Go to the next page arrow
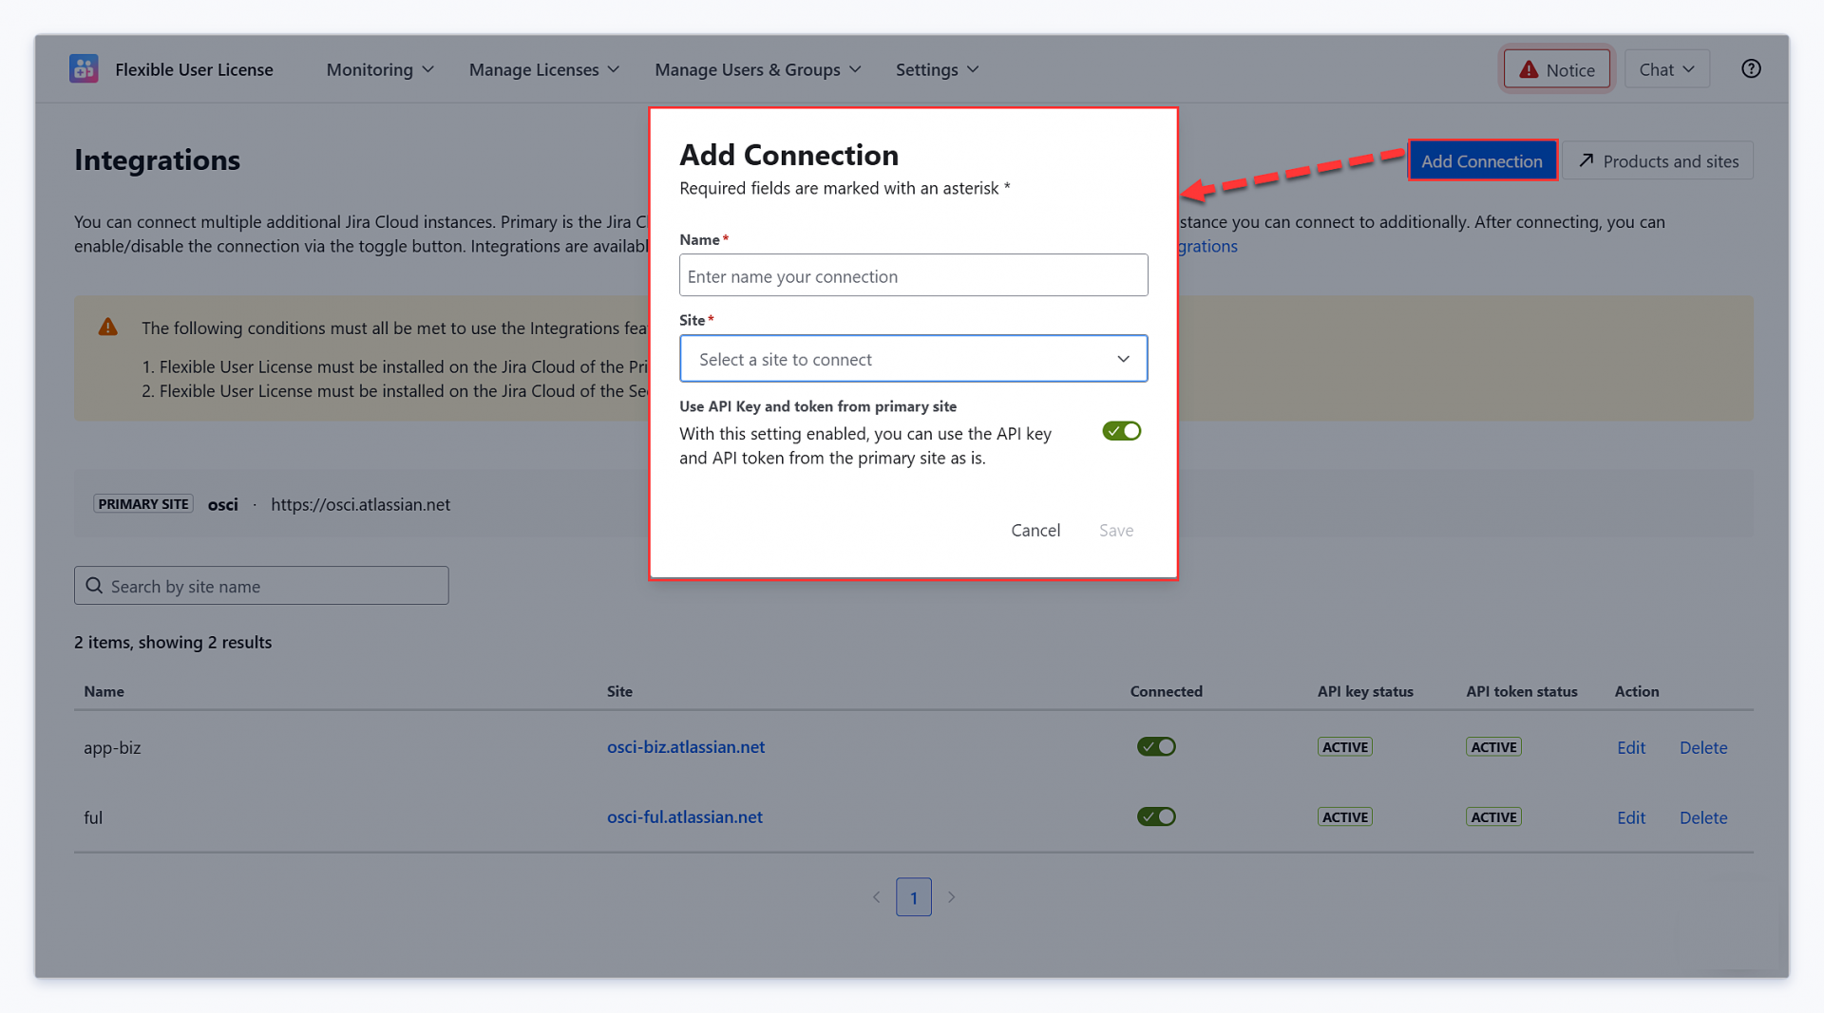This screenshot has width=1824, height=1013. tap(951, 897)
